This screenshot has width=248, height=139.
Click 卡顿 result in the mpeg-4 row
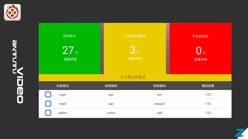click(x=208, y=104)
